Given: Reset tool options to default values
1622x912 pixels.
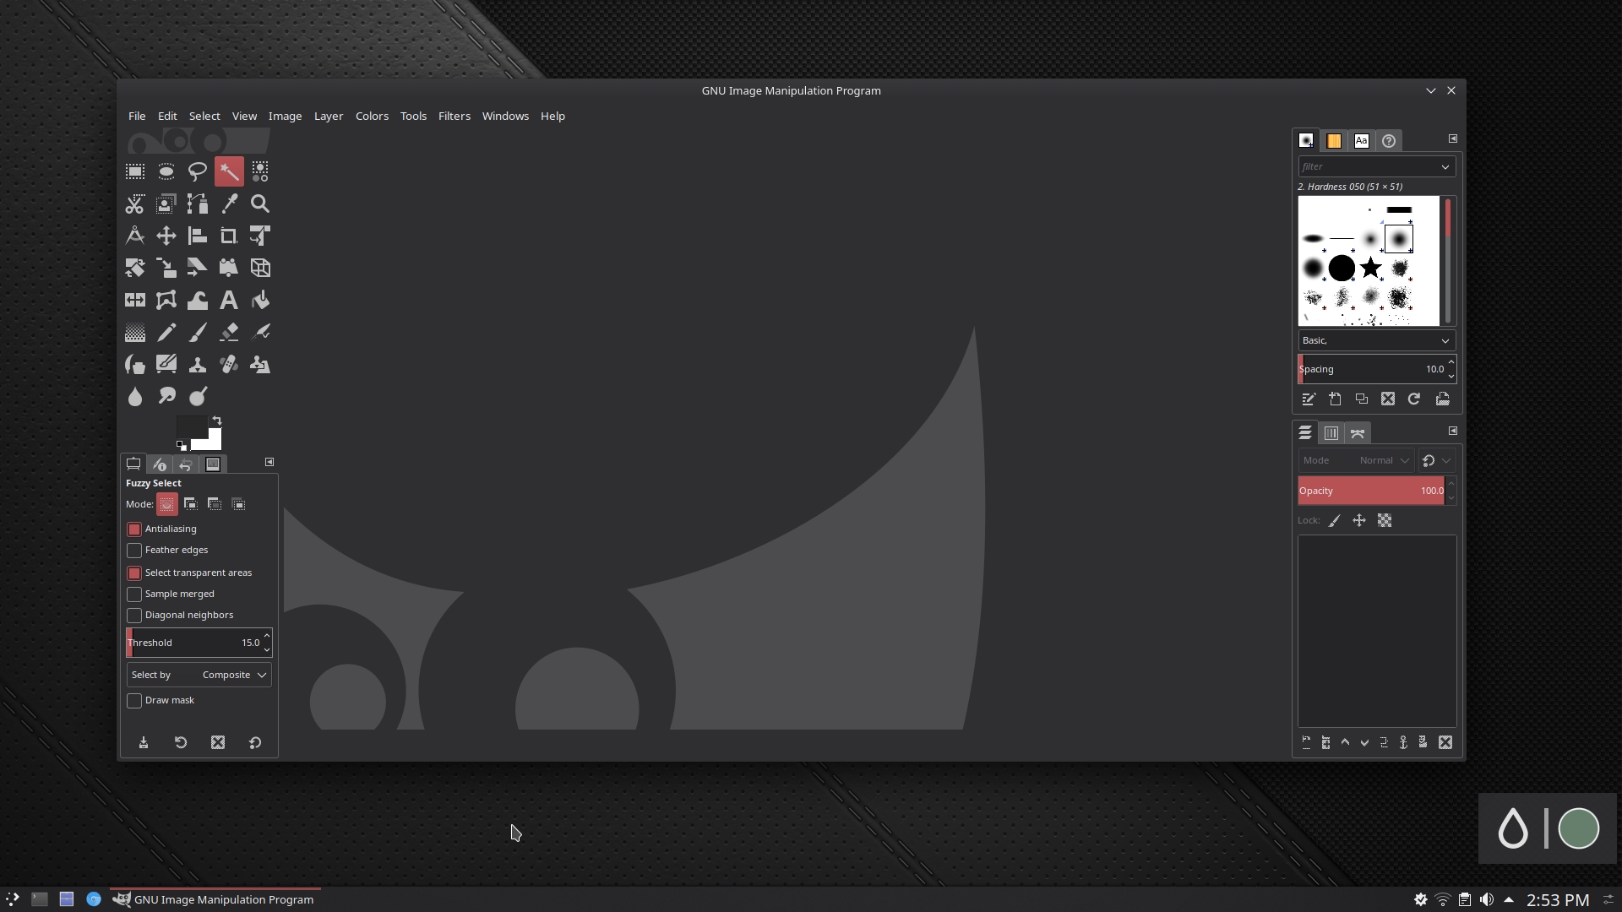Looking at the screenshot, I should coord(255,742).
